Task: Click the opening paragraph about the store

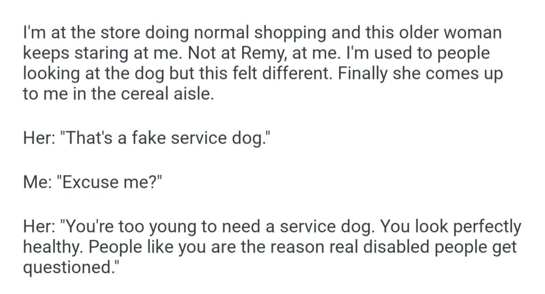Action: [261, 64]
